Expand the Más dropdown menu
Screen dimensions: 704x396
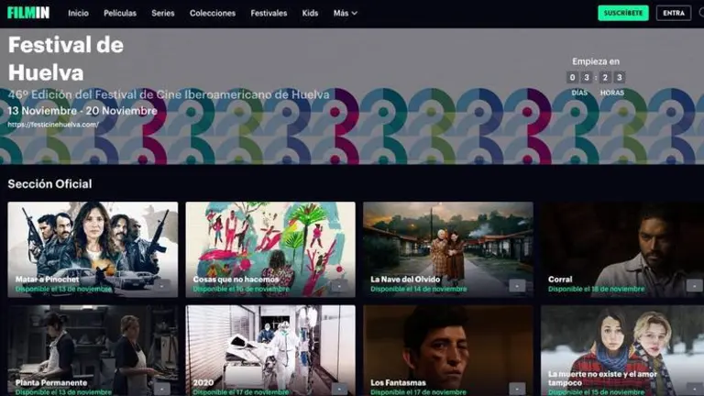(345, 13)
